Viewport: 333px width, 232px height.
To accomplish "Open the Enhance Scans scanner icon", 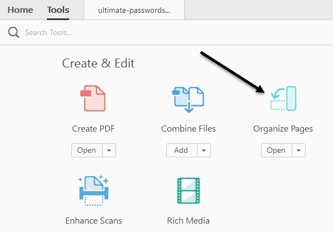I will pos(94,190).
